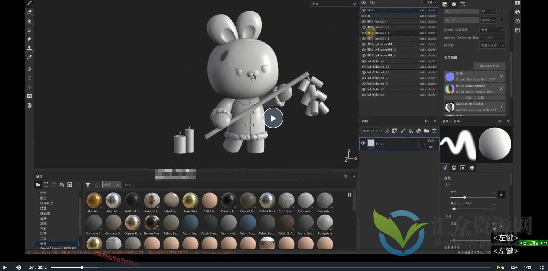Image resolution: width=548 pixels, height=271 pixels.
Task: Add a new folder in layers panel
Action: [x=426, y=131]
